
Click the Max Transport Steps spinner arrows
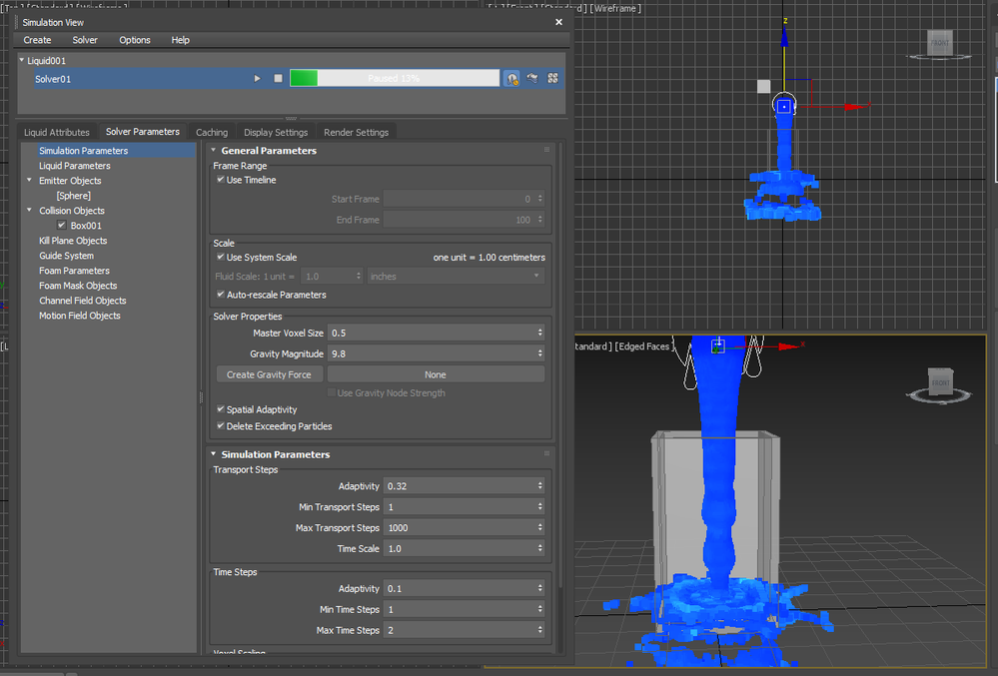tap(539, 528)
